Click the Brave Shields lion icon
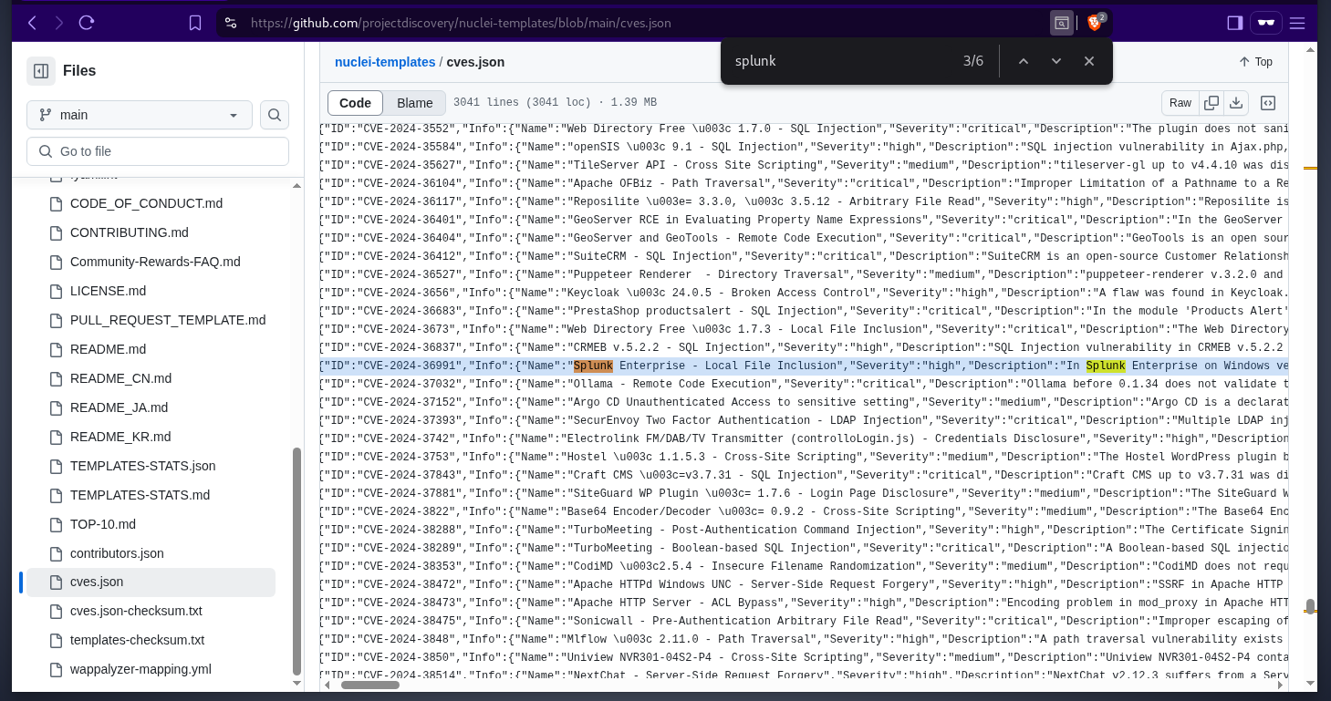Image resolution: width=1331 pixels, height=701 pixels. (1095, 23)
